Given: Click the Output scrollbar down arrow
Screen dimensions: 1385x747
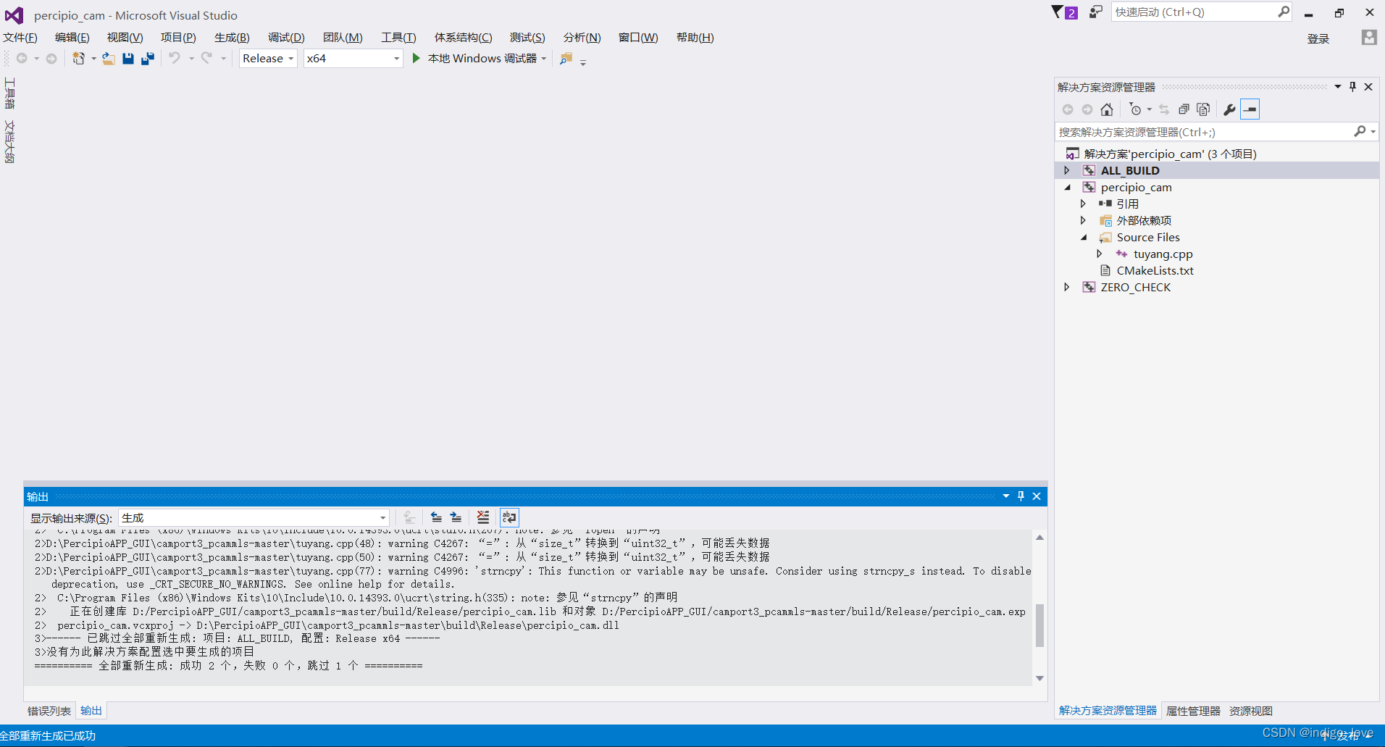Looking at the screenshot, I should [x=1039, y=678].
